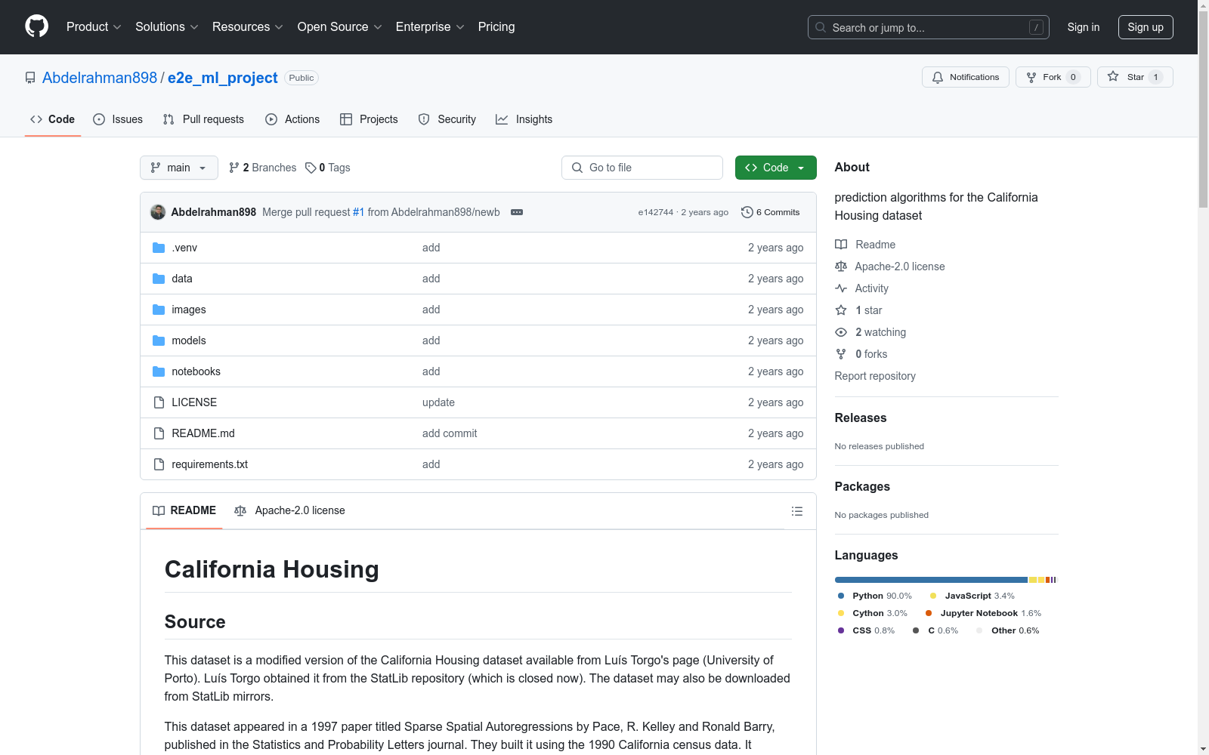Open the Open Source dropdown menu
1209x755 pixels.
[x=339, y=26]
